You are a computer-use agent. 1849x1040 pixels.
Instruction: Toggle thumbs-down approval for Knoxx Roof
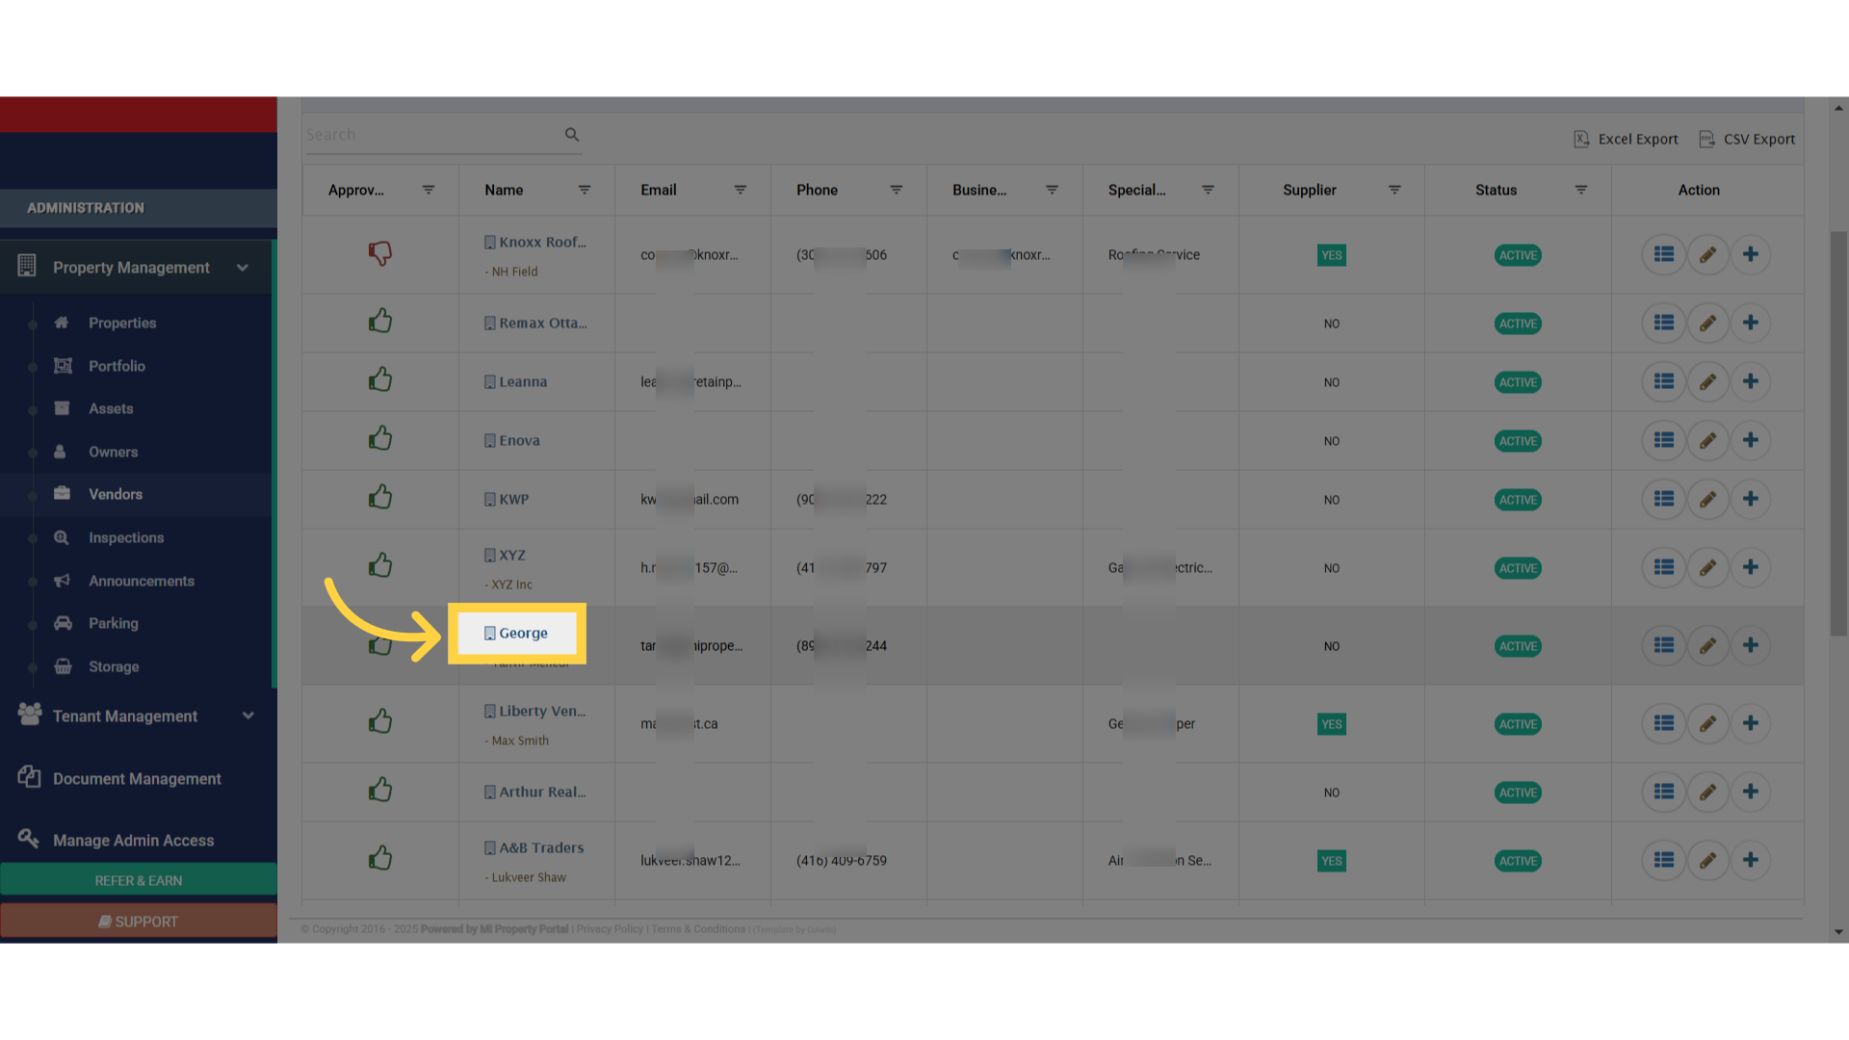380,253
